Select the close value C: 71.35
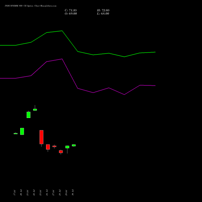The height and width of the screenshot is (202, 202). pos(71,10)
